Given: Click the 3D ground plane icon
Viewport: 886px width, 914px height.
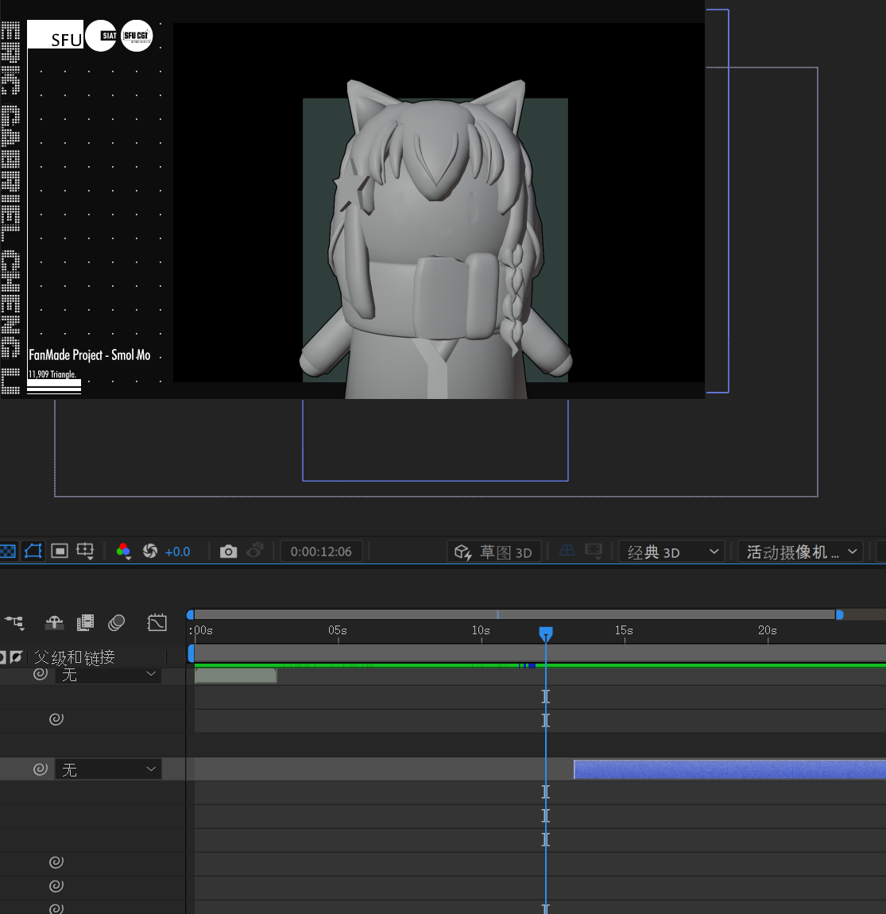Looking at the screenshot, I should (567, 551).
